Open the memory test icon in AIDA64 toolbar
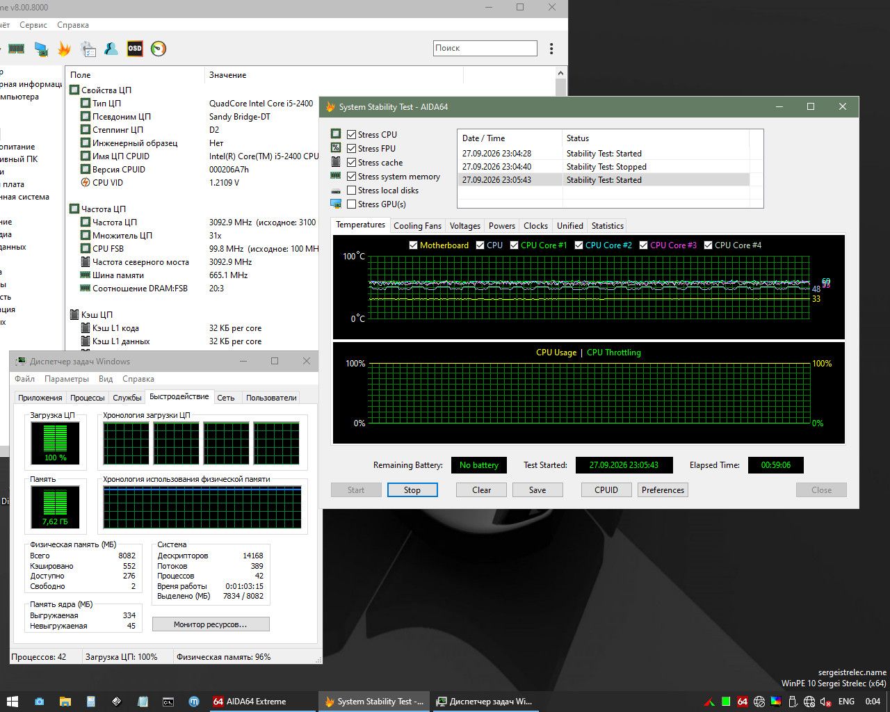 tap(16, 49)
